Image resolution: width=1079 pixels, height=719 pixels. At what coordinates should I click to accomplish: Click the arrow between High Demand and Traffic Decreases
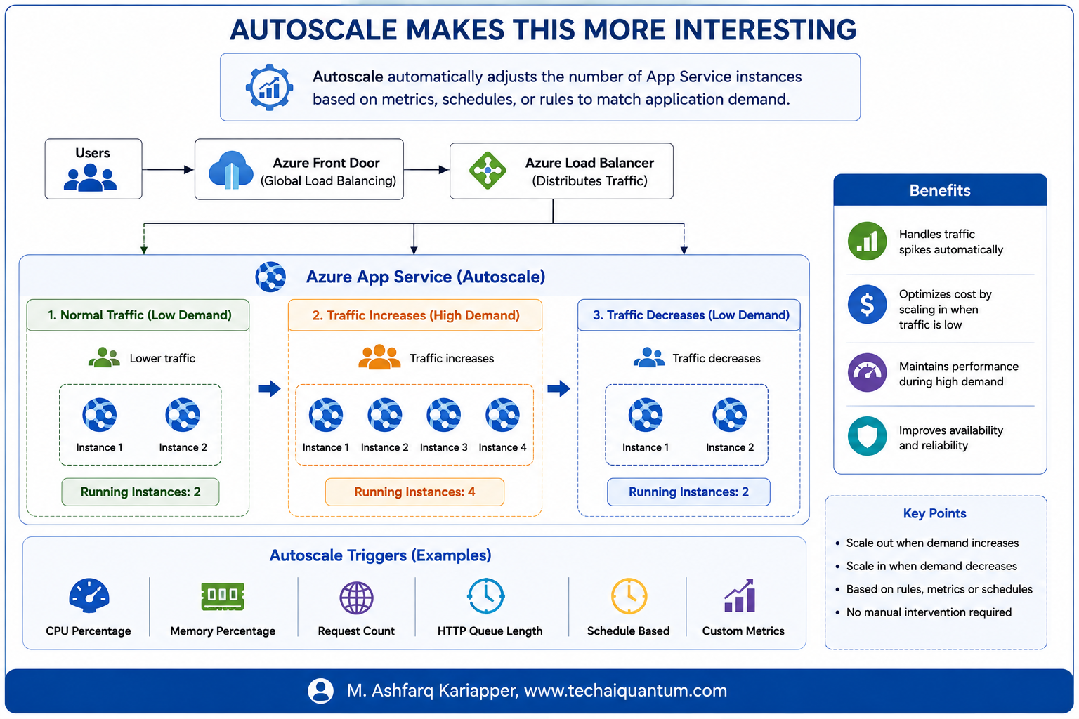[x=558, y=388]
